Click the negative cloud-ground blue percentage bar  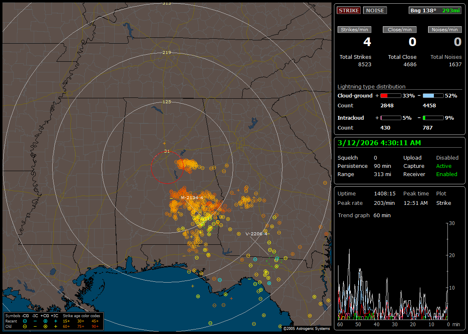click(433, 95)
